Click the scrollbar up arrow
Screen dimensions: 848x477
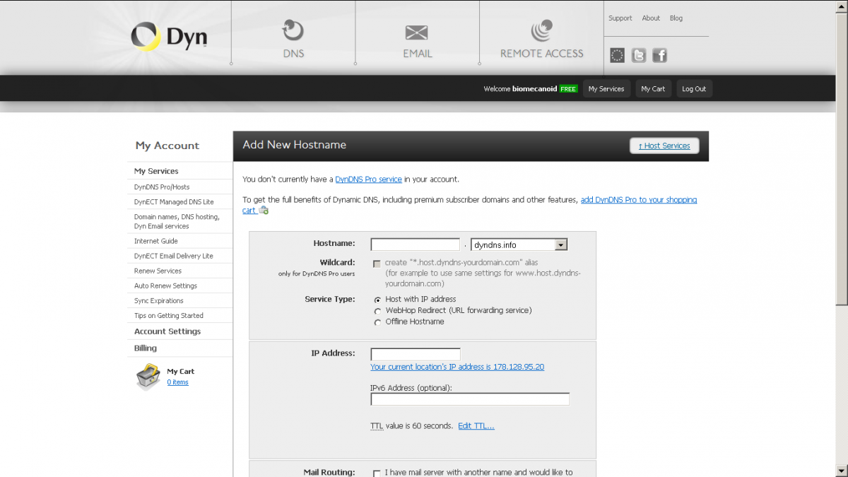tap(841, 6)
